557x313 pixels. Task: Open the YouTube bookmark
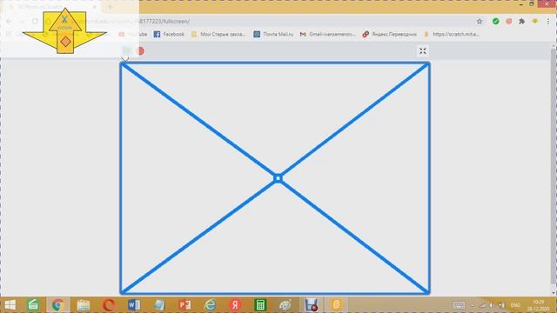pos(133,34)
